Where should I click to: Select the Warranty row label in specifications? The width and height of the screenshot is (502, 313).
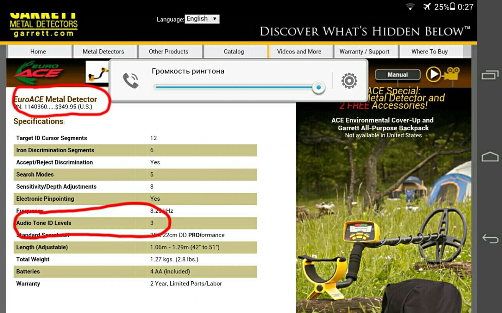pyautogui.click(x=28, y=283)
